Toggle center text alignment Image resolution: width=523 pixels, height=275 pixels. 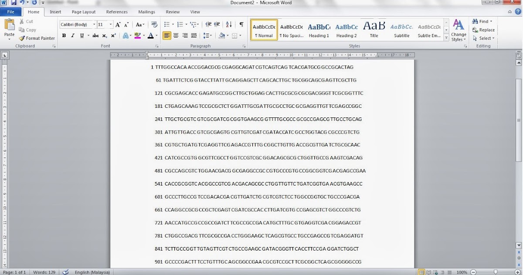pos(176,35)
